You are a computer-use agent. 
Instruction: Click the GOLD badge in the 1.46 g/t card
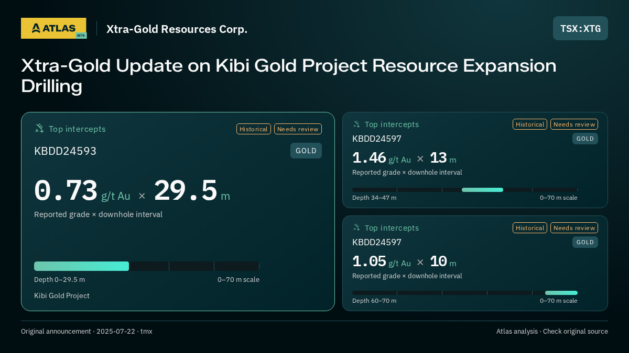click(x=585, y=139)
